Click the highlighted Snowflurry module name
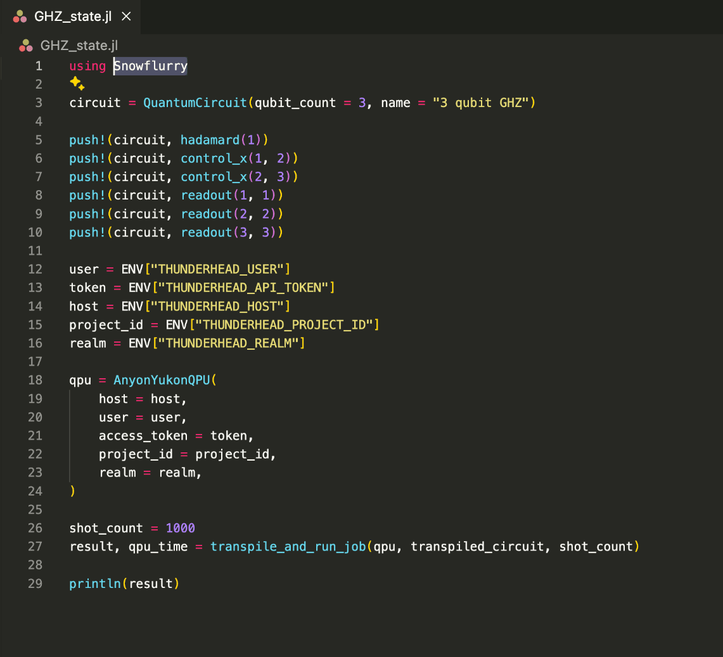The width and height of the screenshot is (723, 657). tap(151, 66)
